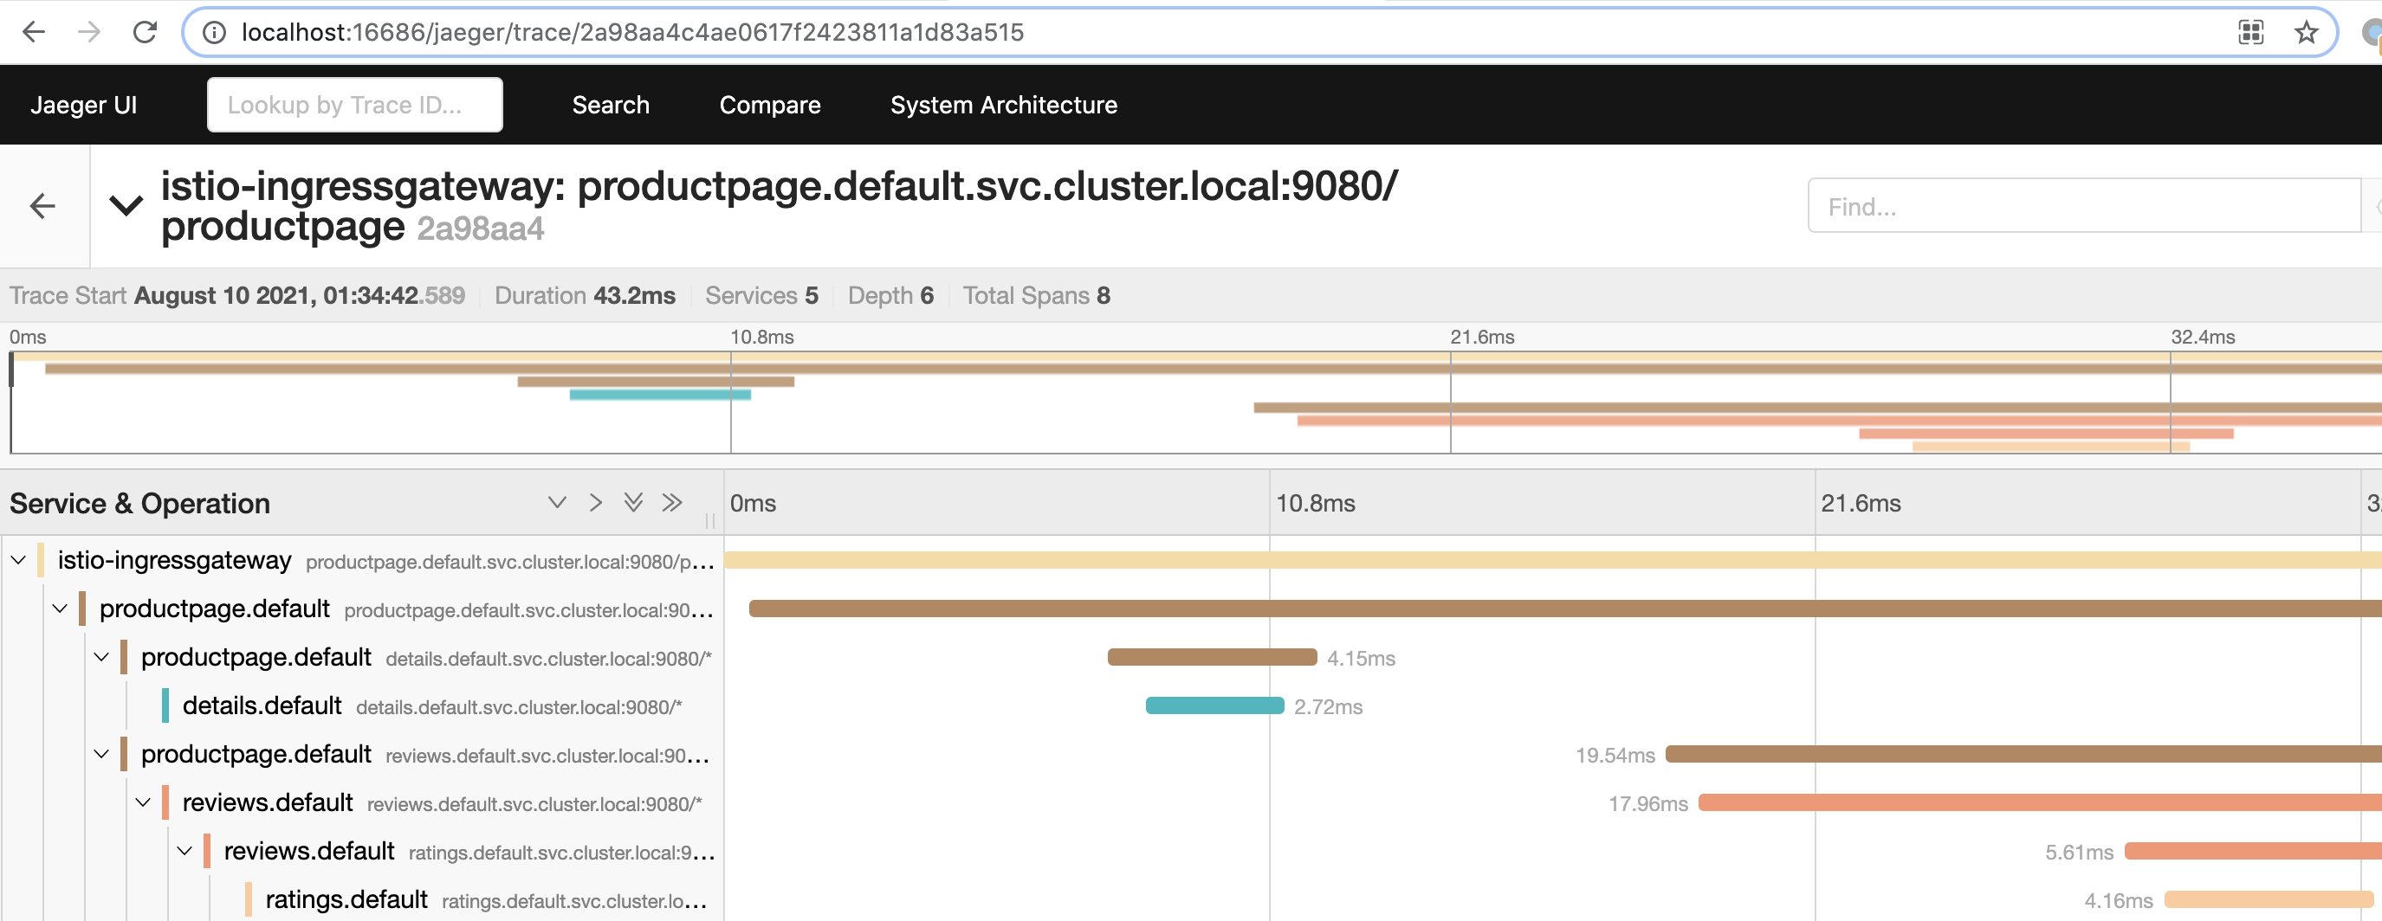Collapse the trace header chevron beside the title

[126, 205]
